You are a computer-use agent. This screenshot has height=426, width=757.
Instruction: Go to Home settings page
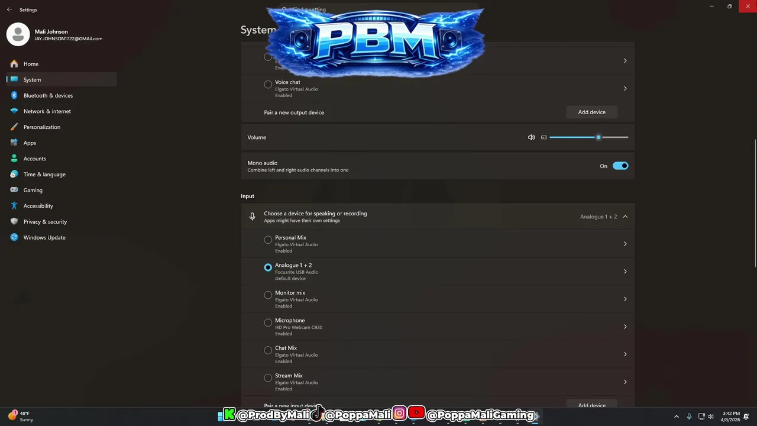[x=62, y=64]
